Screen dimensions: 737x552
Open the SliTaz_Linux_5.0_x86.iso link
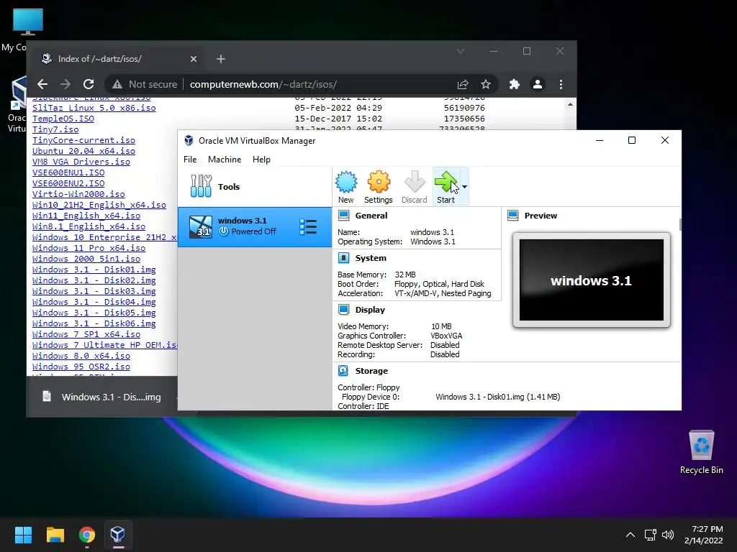coord(94,108)
